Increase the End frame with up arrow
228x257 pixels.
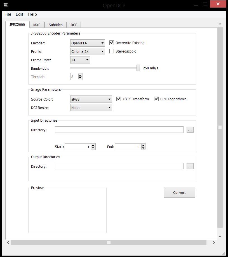click(144, 145)
